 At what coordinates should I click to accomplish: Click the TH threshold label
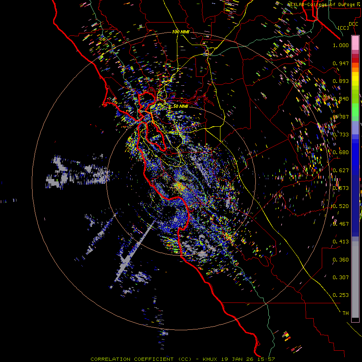pyautogui.click(x=346, y=313)
